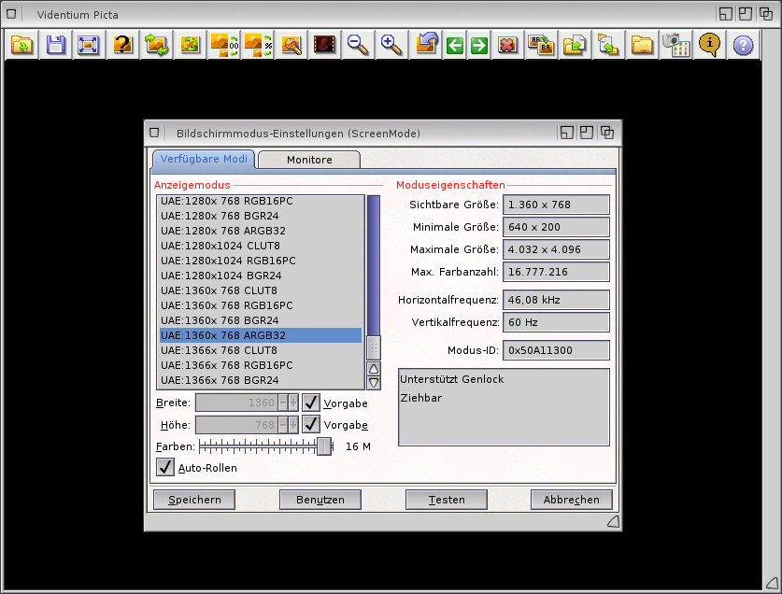Viewport: 782px width, 594px height.
Task: Click the mode list scrollbar down arrow
Action: 374,383
